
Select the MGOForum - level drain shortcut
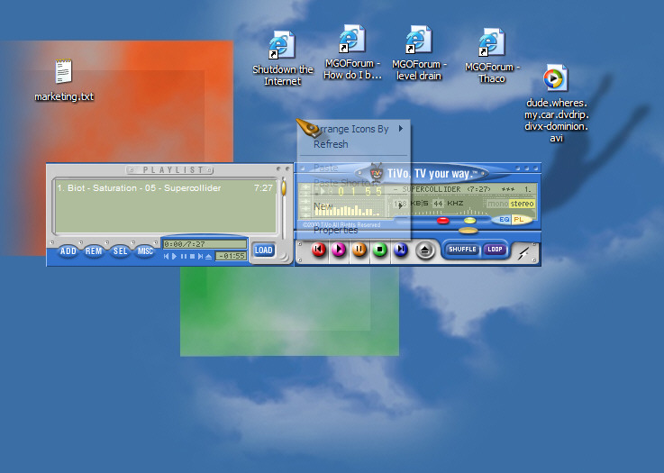pyautogui.click(x=419, y=53)
